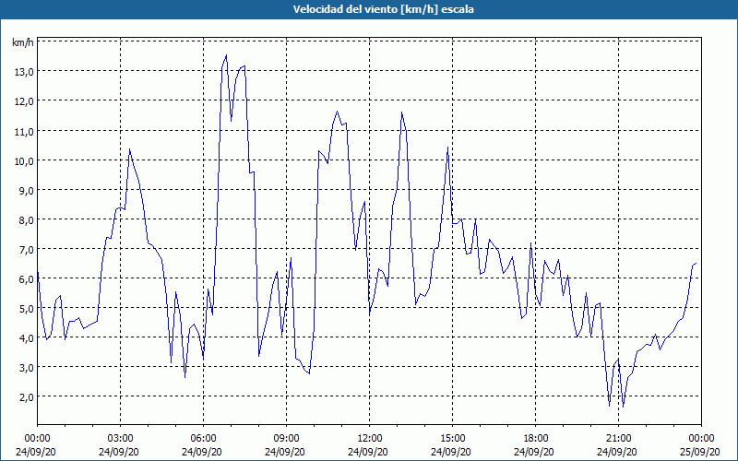The image size is (738, 461).
Task: Click the 'km/h' axis unit label
Action: click(22, 42)
